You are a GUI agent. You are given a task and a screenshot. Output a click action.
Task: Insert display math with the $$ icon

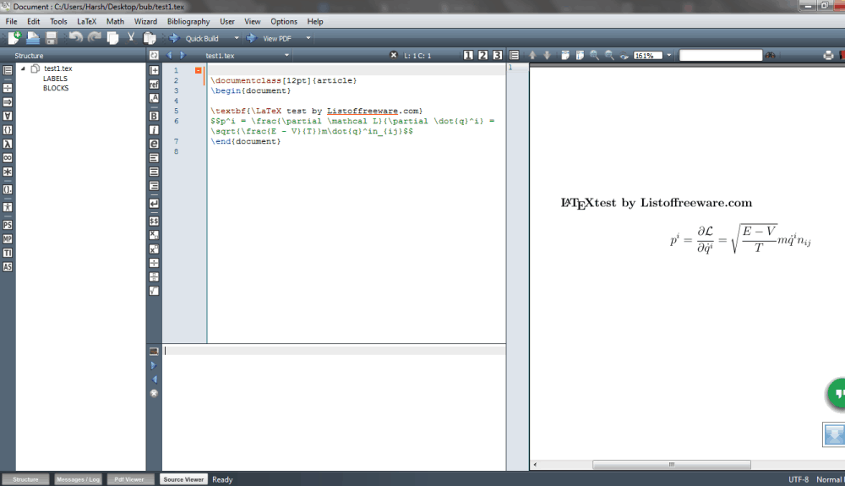tap(154, 221)
